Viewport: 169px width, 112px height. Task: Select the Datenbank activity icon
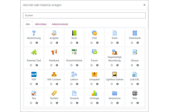(x=135, y=33)
